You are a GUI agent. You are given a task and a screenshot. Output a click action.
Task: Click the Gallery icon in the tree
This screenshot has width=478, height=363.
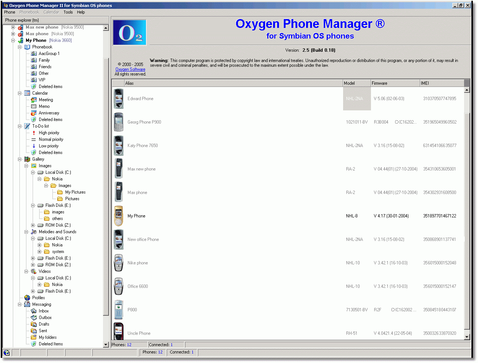(27, 159)
